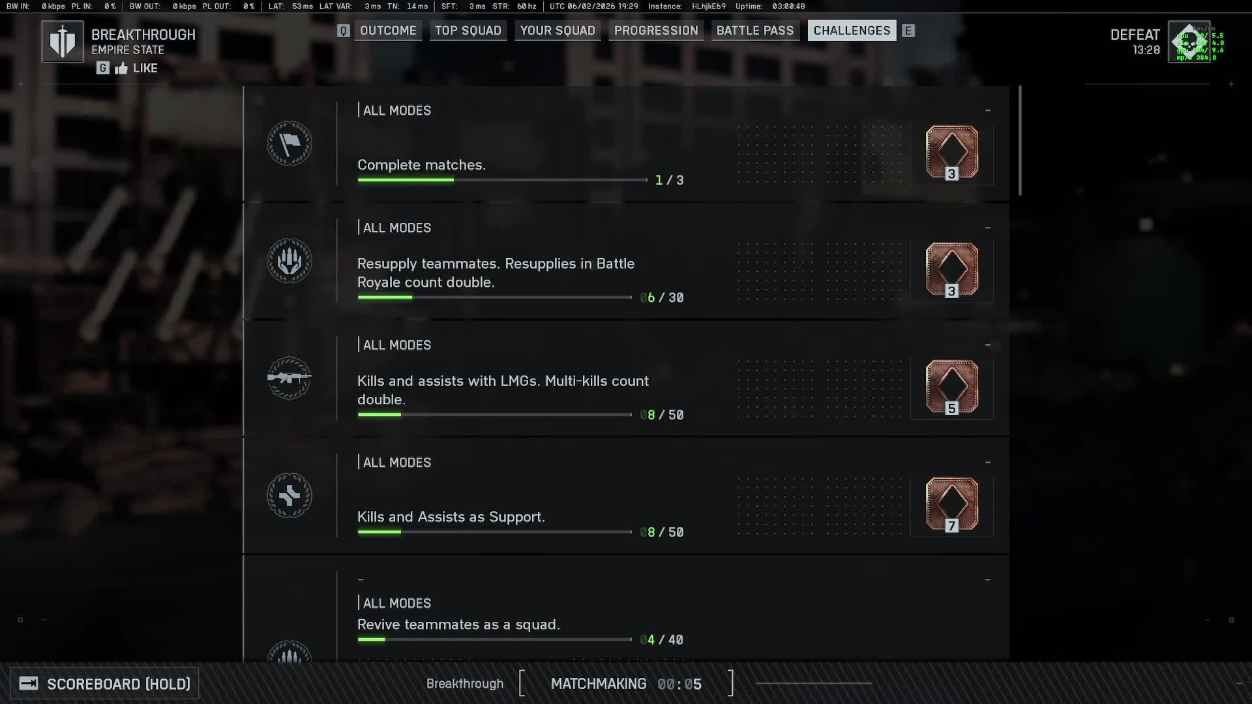The image size is (1252, 704).
Task: Click the Support class cross icon
Action: pos(290,495)
